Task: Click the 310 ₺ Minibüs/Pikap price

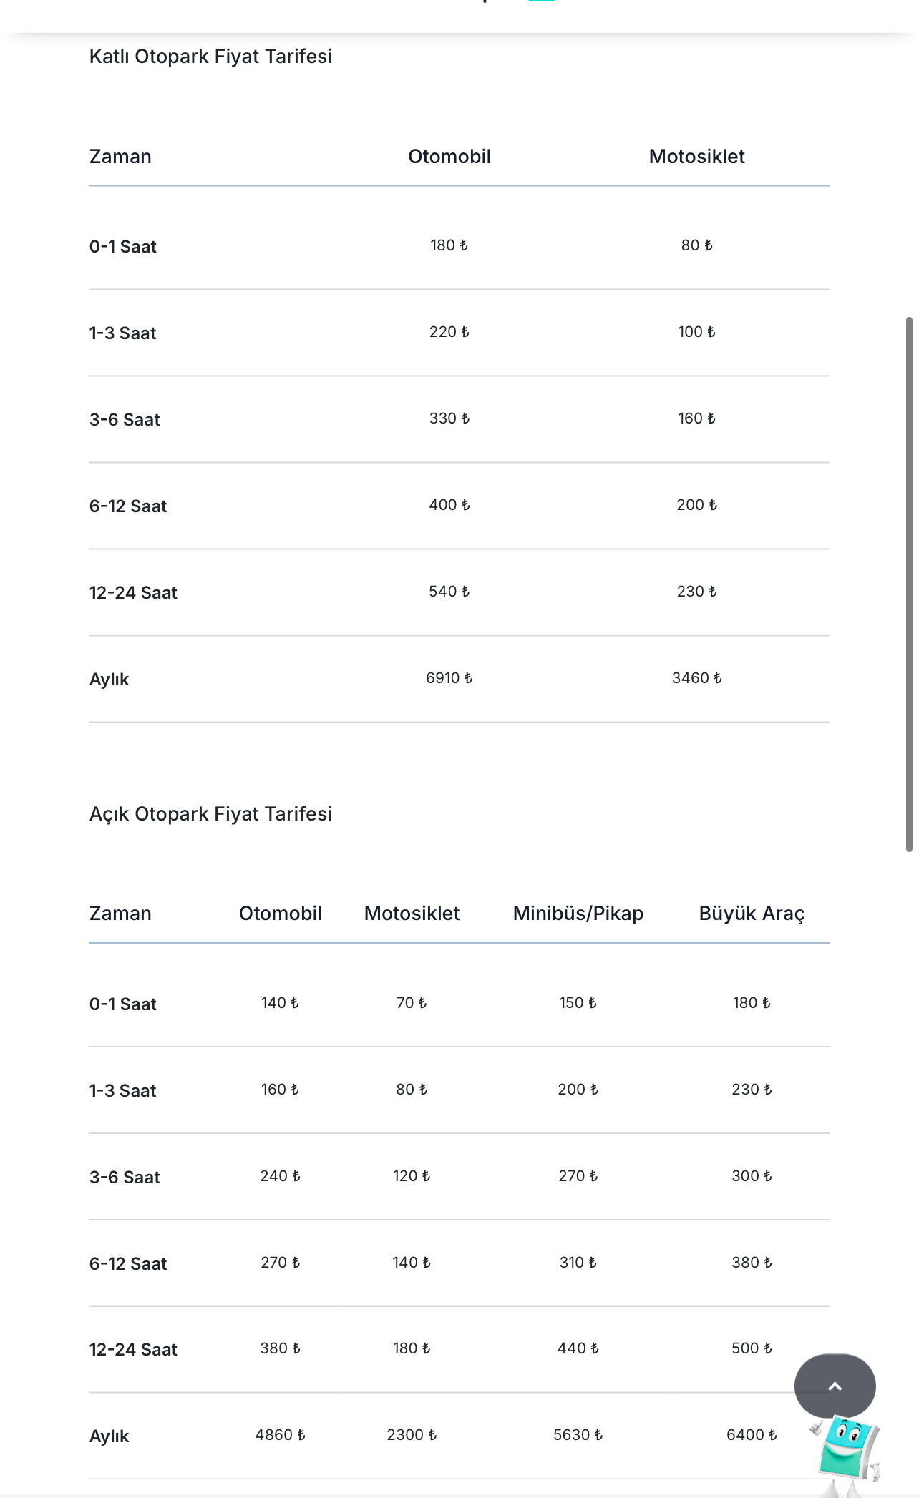Action: click(578, 1263)
